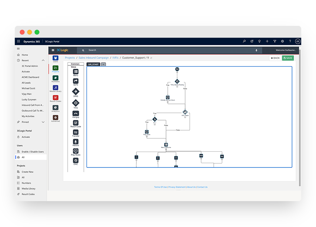This screenshot has width=316, height=227.
Task: Select the Result Code node in the palette
Action: [75, 123]
